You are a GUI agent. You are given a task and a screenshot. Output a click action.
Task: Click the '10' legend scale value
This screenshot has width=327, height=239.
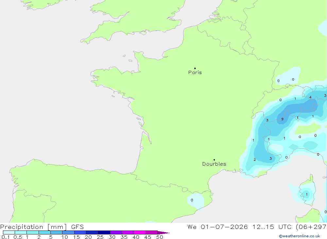point(65,237)
